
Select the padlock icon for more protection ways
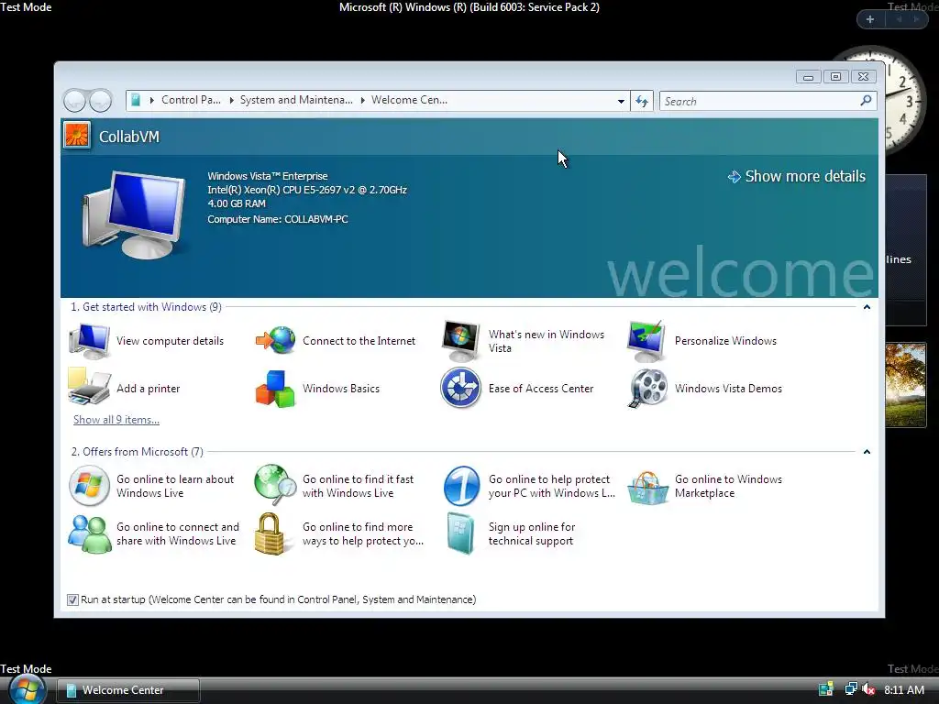(271, 534)
